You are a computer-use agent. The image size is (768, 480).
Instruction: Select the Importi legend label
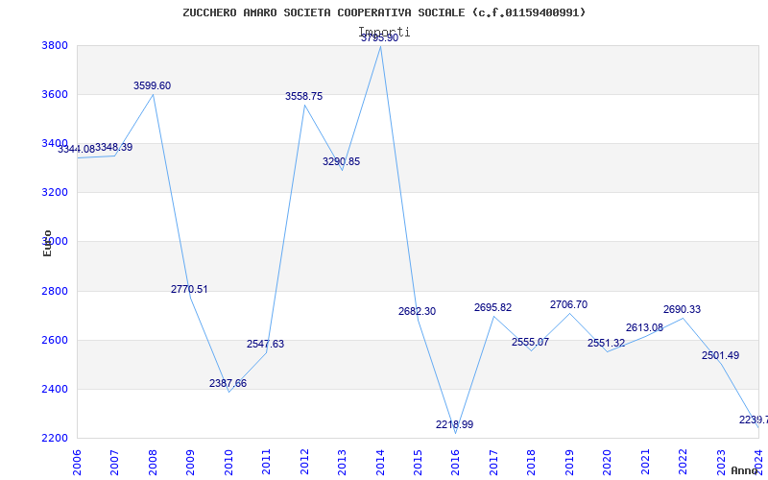(x=385, y=32)
